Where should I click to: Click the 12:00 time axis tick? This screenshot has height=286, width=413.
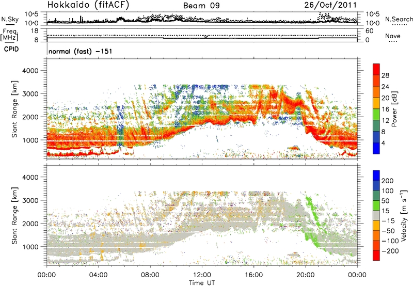[x=202, y=275]
